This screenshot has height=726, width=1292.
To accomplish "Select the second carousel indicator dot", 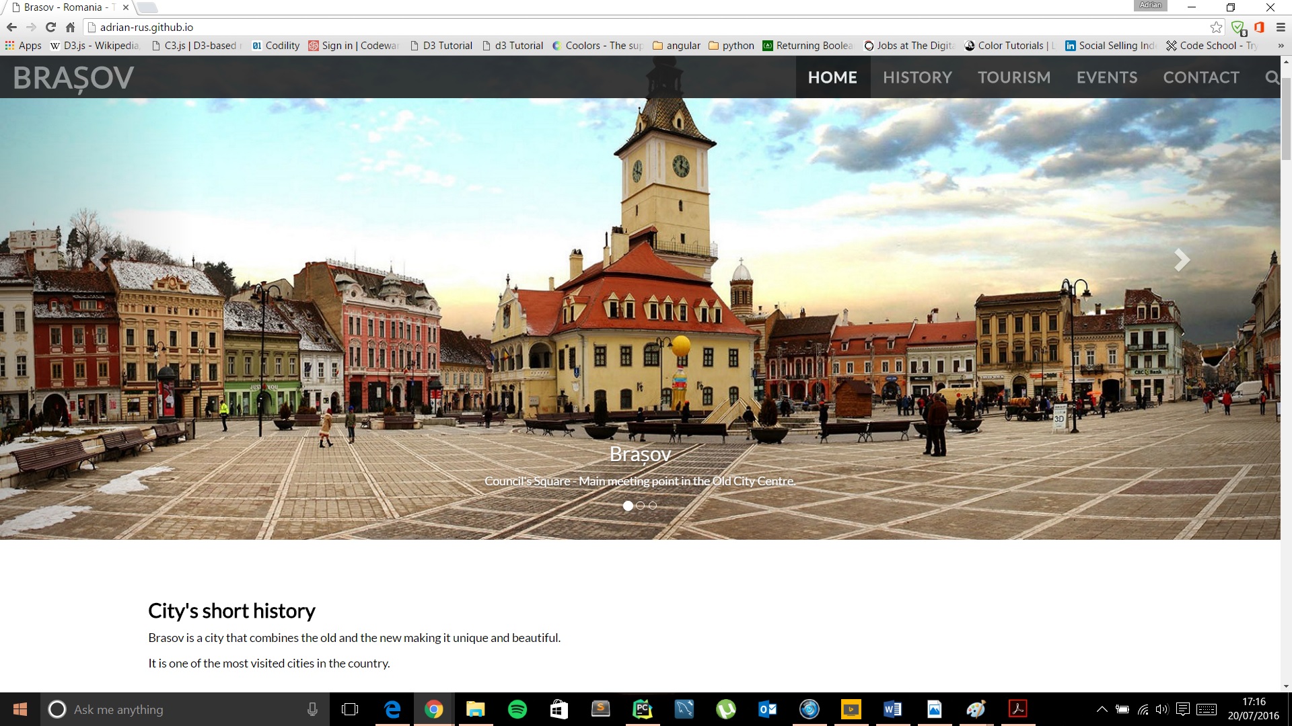I will click(640, 506).
